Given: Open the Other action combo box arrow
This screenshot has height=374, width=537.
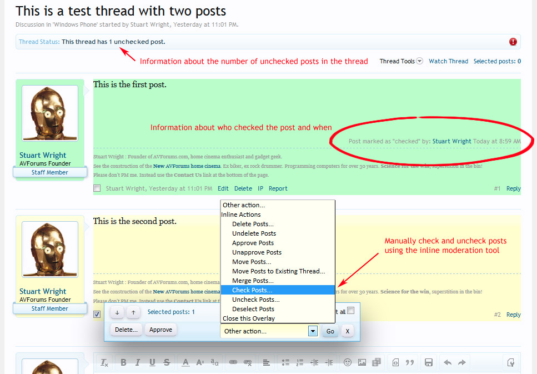Looking at the screenshot, I should click(313, 331).
